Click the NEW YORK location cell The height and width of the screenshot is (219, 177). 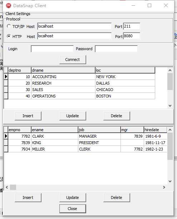coord(125,77)
